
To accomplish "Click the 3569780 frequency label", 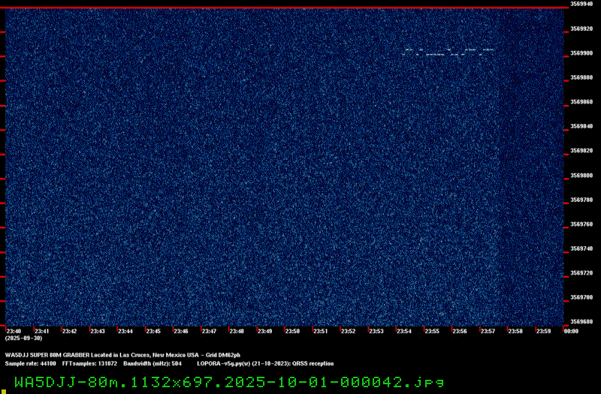I will (581, 200).
